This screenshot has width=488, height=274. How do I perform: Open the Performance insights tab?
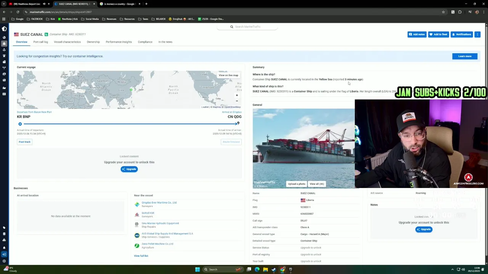[x=119, y=42]
